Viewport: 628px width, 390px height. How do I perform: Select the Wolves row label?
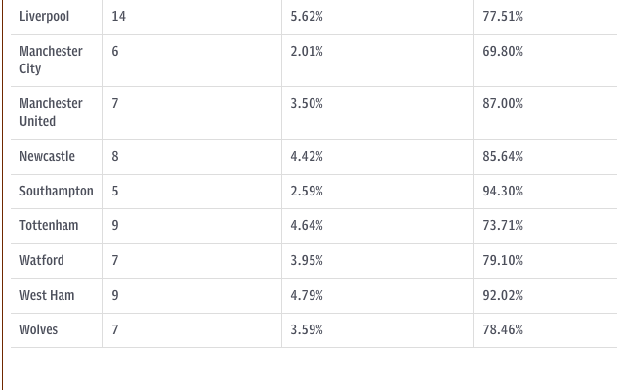click(x=38, y=330)
